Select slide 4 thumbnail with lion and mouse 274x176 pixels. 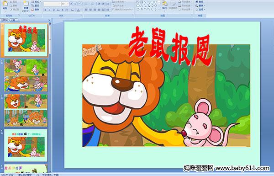coord(26,145)
